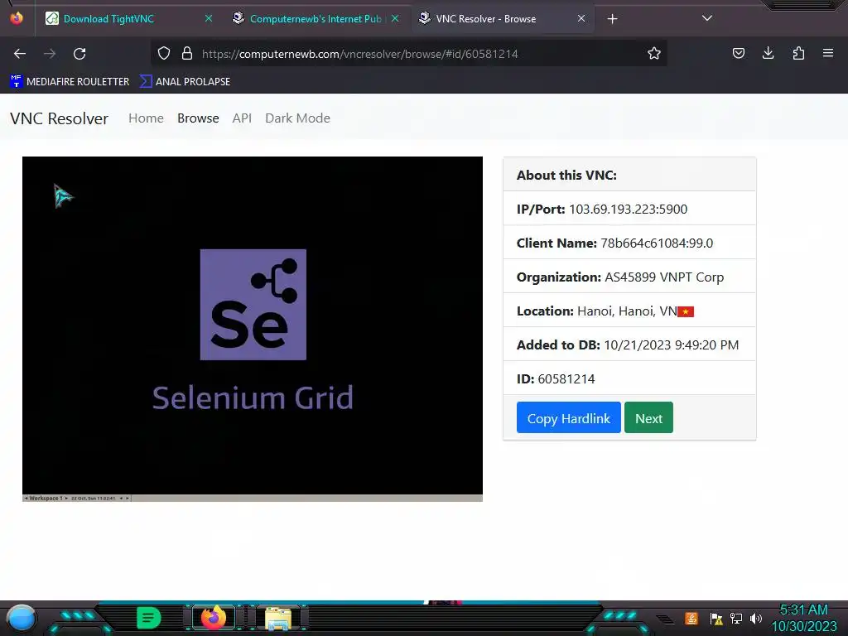Viewport: 848px width, 636px height.
Task: Click the Firefox taskbar icon
Action: point(213,618)
